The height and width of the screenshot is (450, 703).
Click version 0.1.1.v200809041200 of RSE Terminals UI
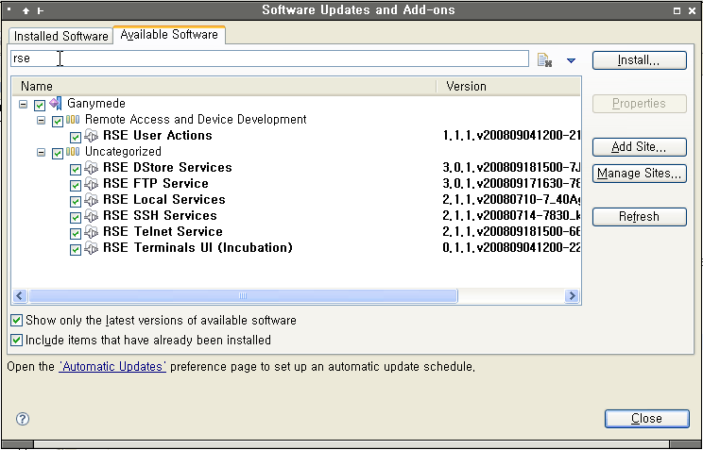[x=511, y=247]
